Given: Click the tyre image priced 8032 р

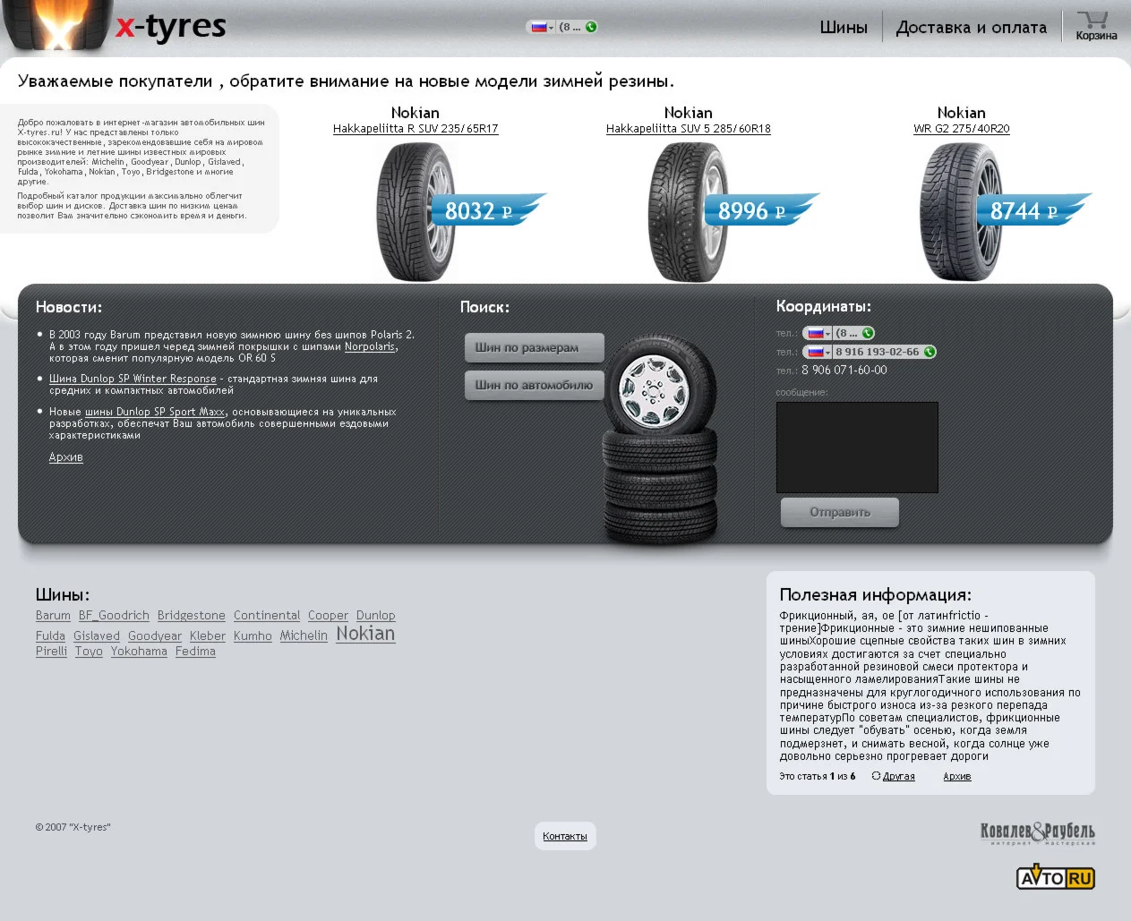Looking at the screenshot, I should 416,211.
